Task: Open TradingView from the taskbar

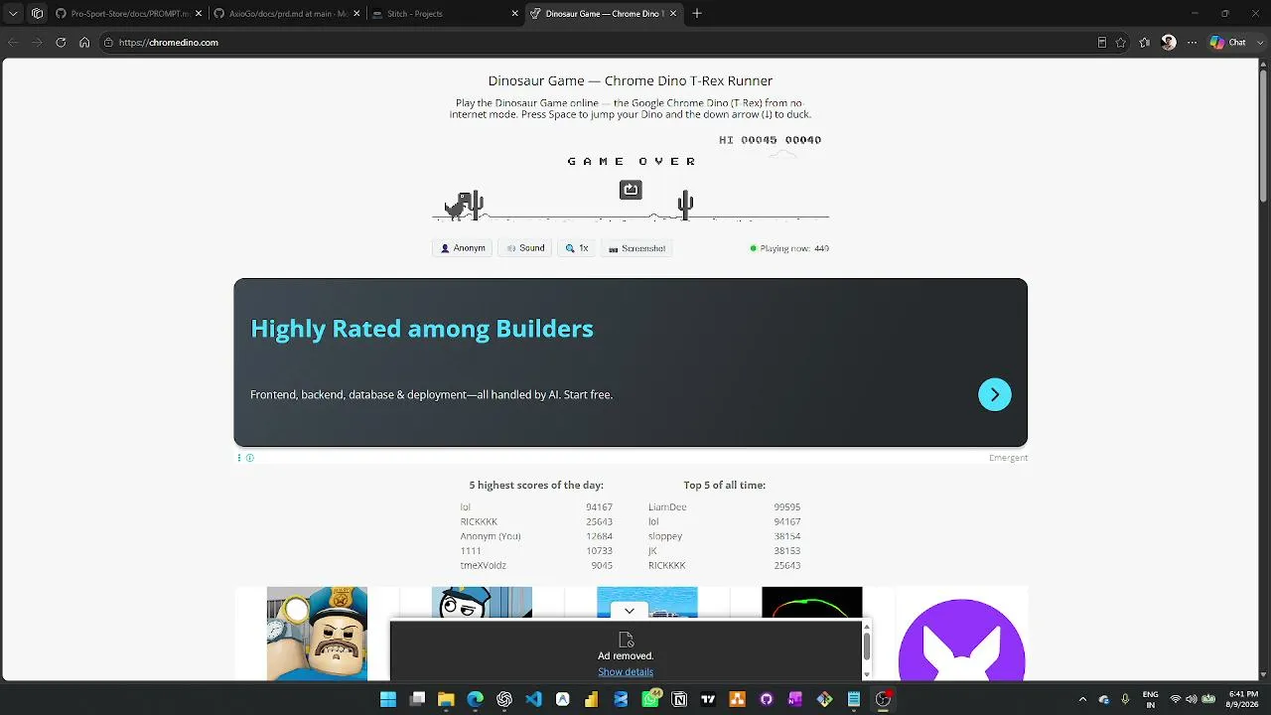Action: tap(708, 699)
